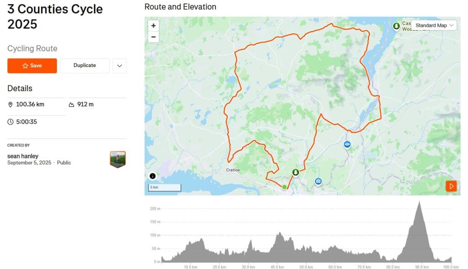Duplicate the 3 Counties Cycle route
The height and width of the screenshot is (269, 468).
click(85, 66)
